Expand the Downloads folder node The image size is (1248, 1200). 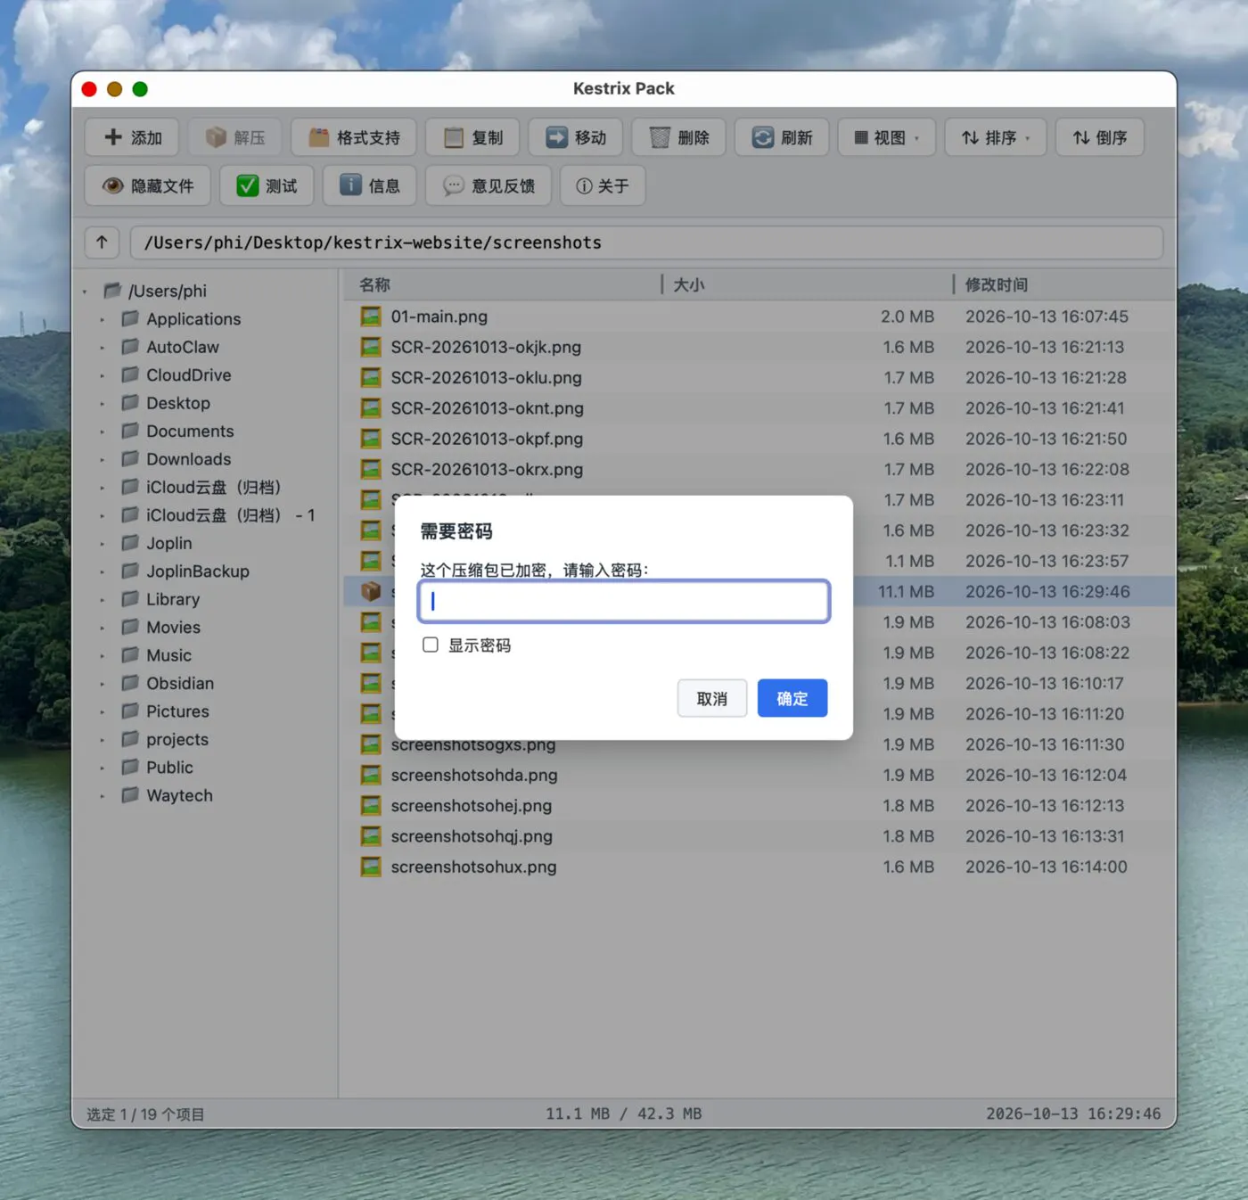point(103,459)
